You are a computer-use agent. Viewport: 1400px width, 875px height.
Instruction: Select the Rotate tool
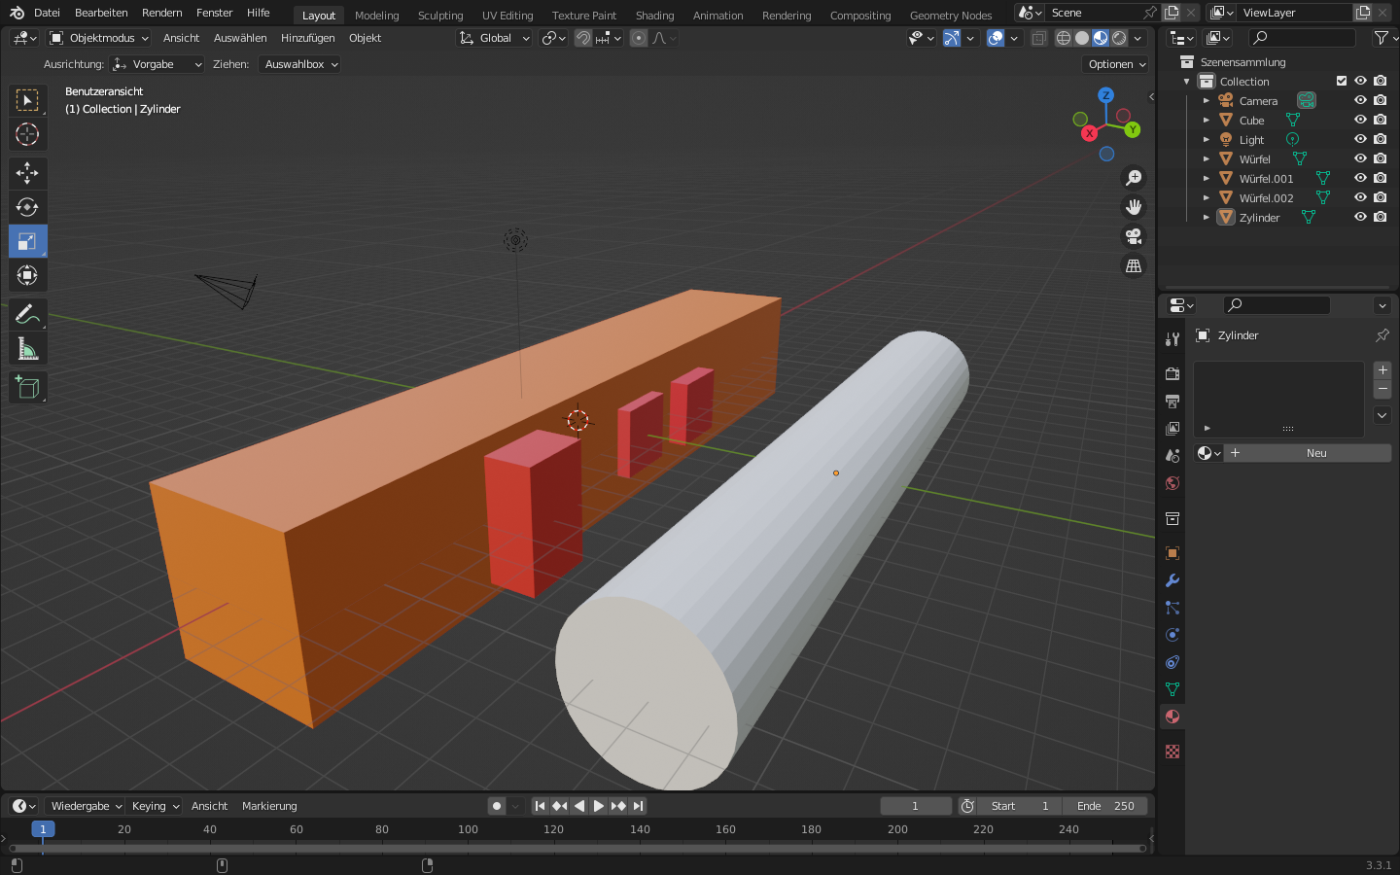(x=27, y=207)
